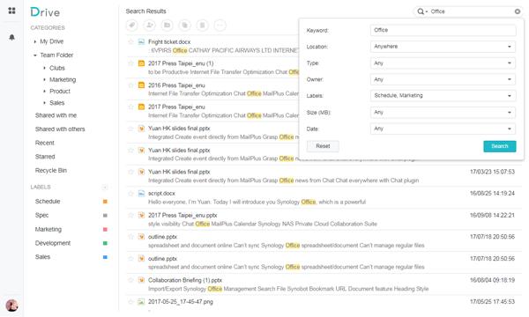This screenshot has width=529, height=317.
Task: Open the Recycle Bin category
Action: point(51,171)
